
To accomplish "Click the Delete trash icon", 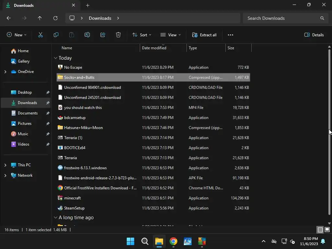I will 118,35.
